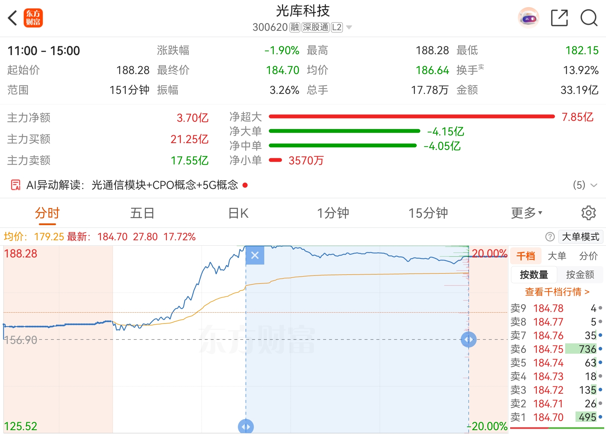Image resolution: width=606 pixels, height=434 pixels.
Task: Select 按数量 display option
Action: [x=534, y=275]
